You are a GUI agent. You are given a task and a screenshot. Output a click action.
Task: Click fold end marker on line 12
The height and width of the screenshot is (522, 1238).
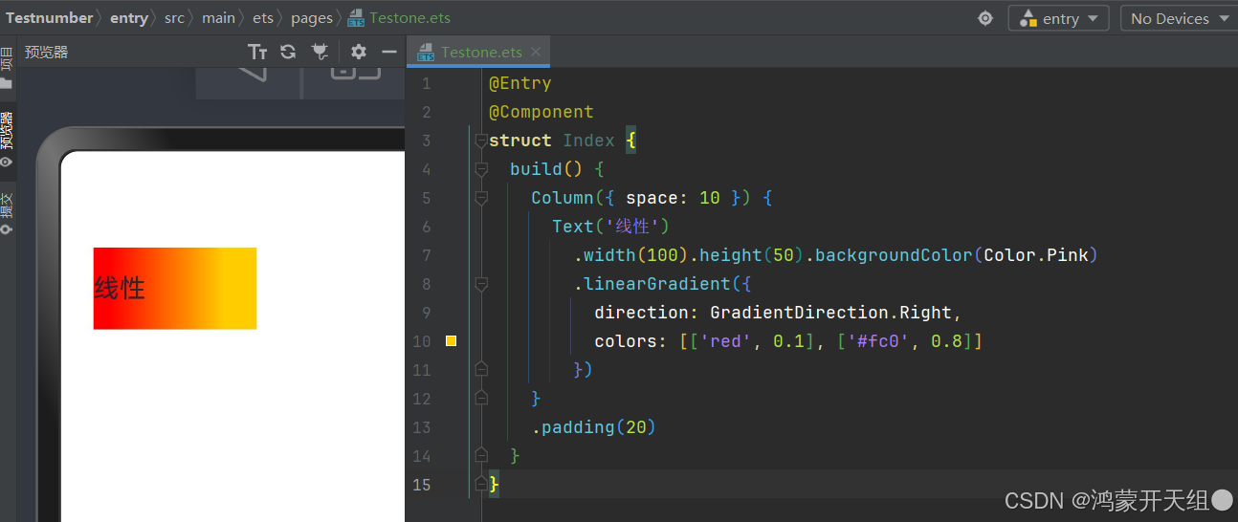pos(481,398)
